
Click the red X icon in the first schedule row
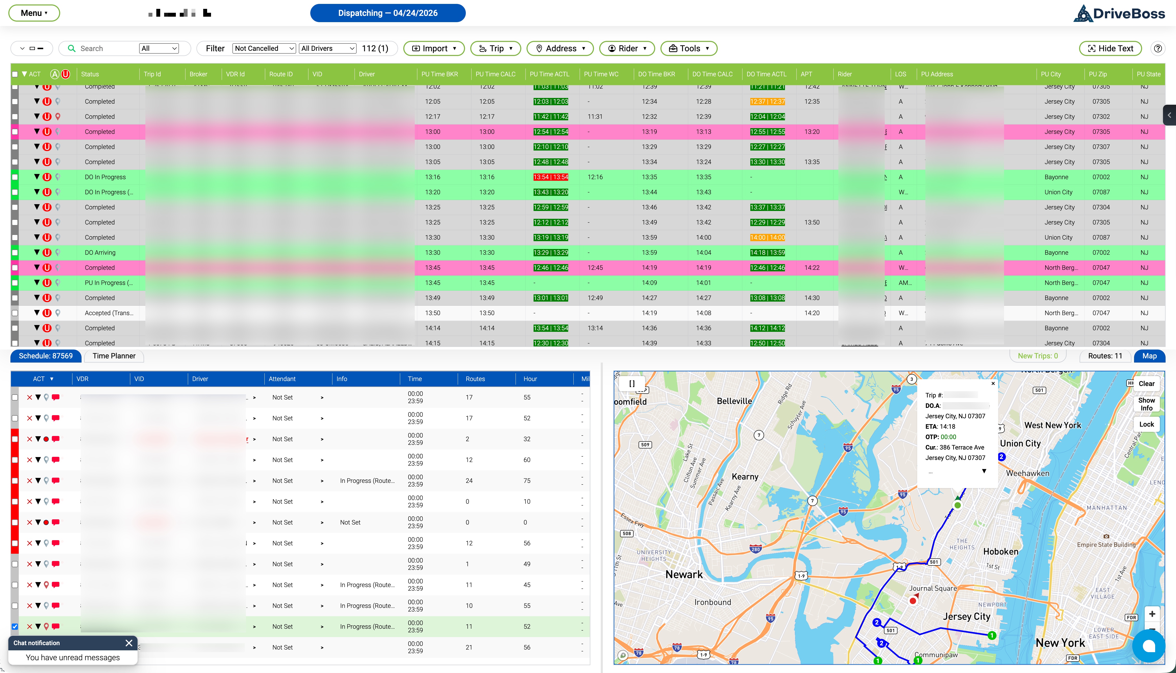(x=30, y=397)
